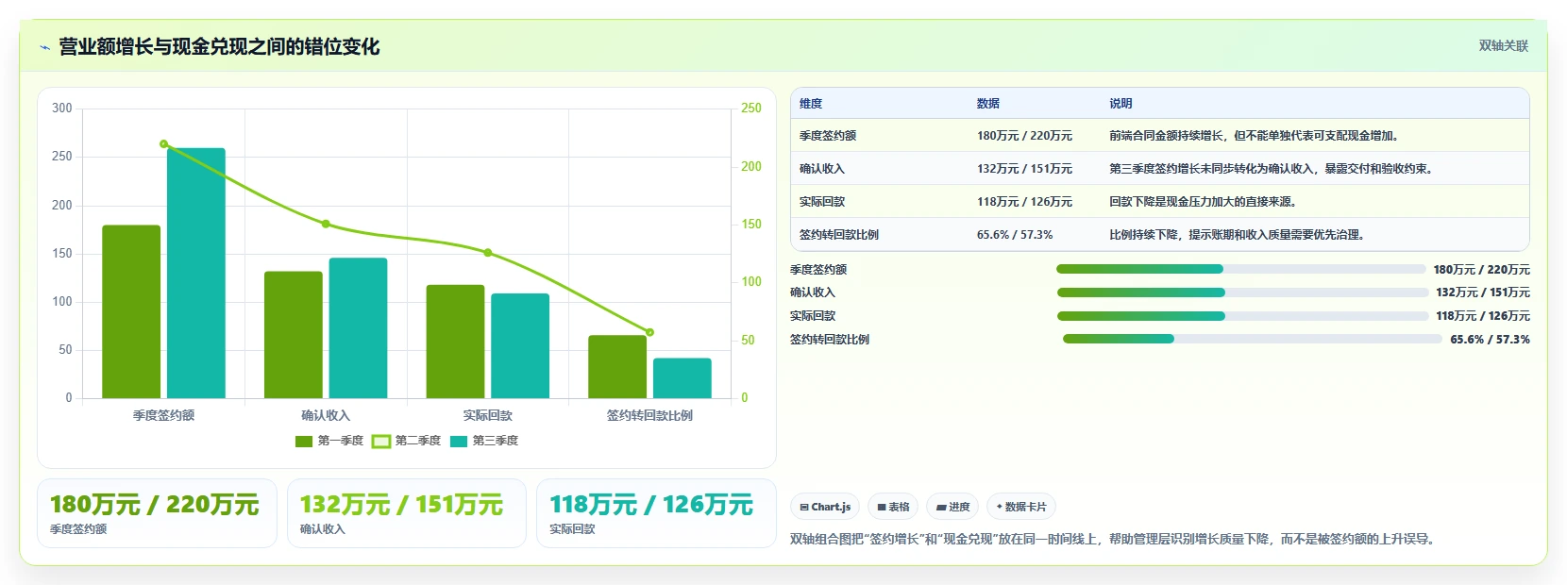
Task: Click the 季度签约额 label on the chart x-axis
Action: pyautogui.click(x=163, y=415)
